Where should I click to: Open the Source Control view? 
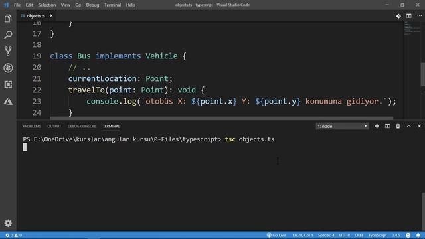coord(8,51)
